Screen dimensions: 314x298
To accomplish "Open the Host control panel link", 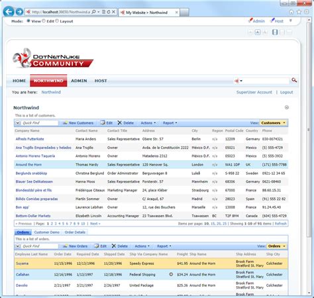I will [277, 21].
